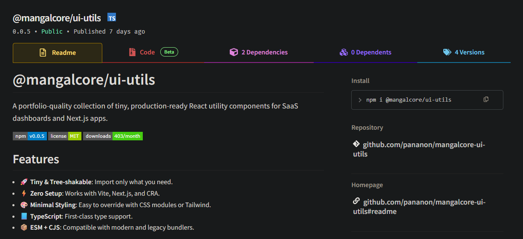View the 0 Dependents tab
The image size is (523, 239).
tap(365, 52)
